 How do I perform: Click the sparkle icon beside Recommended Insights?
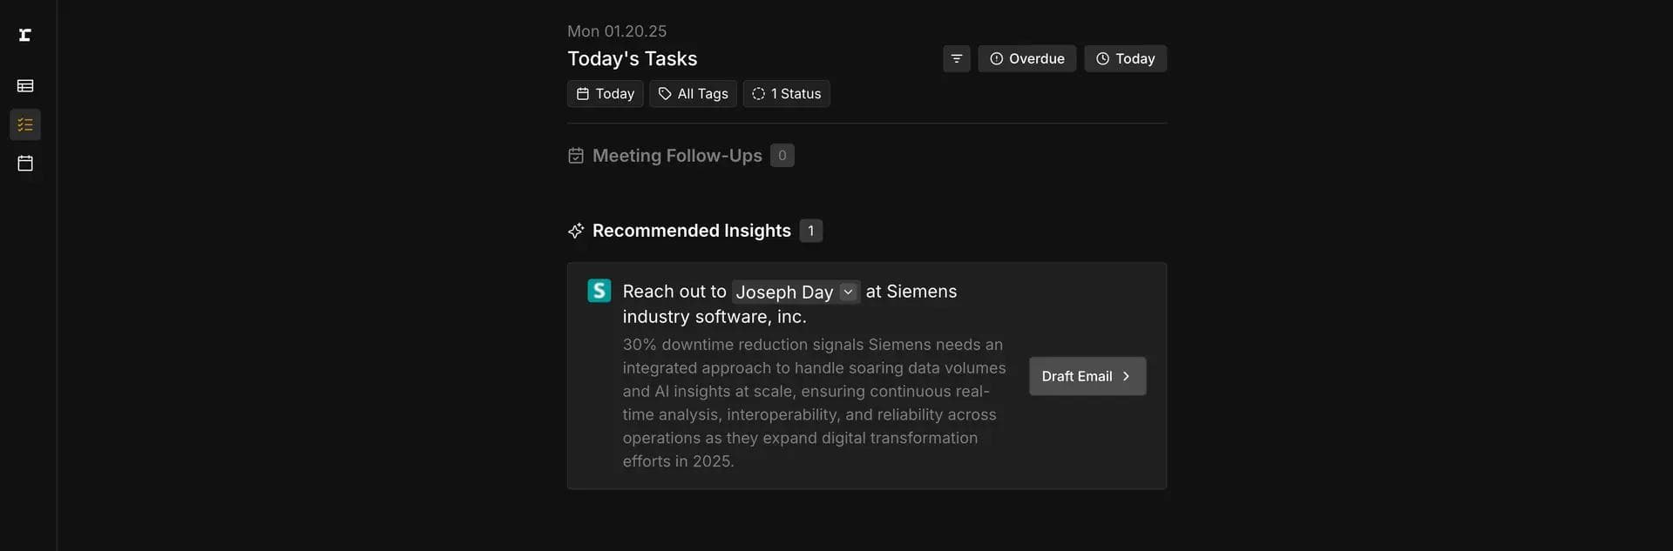[576, 231]
